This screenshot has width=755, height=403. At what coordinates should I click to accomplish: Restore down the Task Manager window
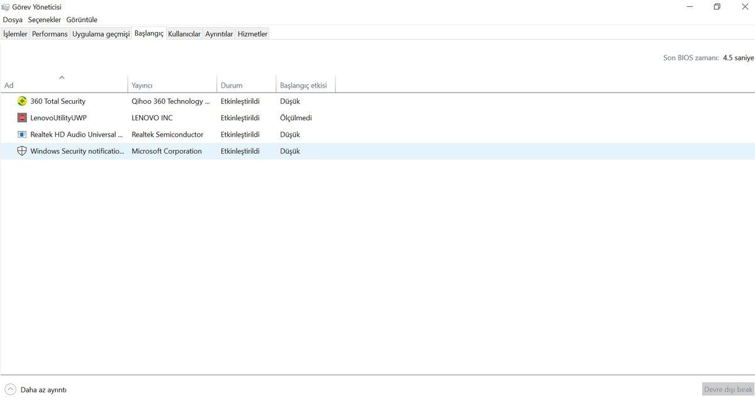(717, 7)
